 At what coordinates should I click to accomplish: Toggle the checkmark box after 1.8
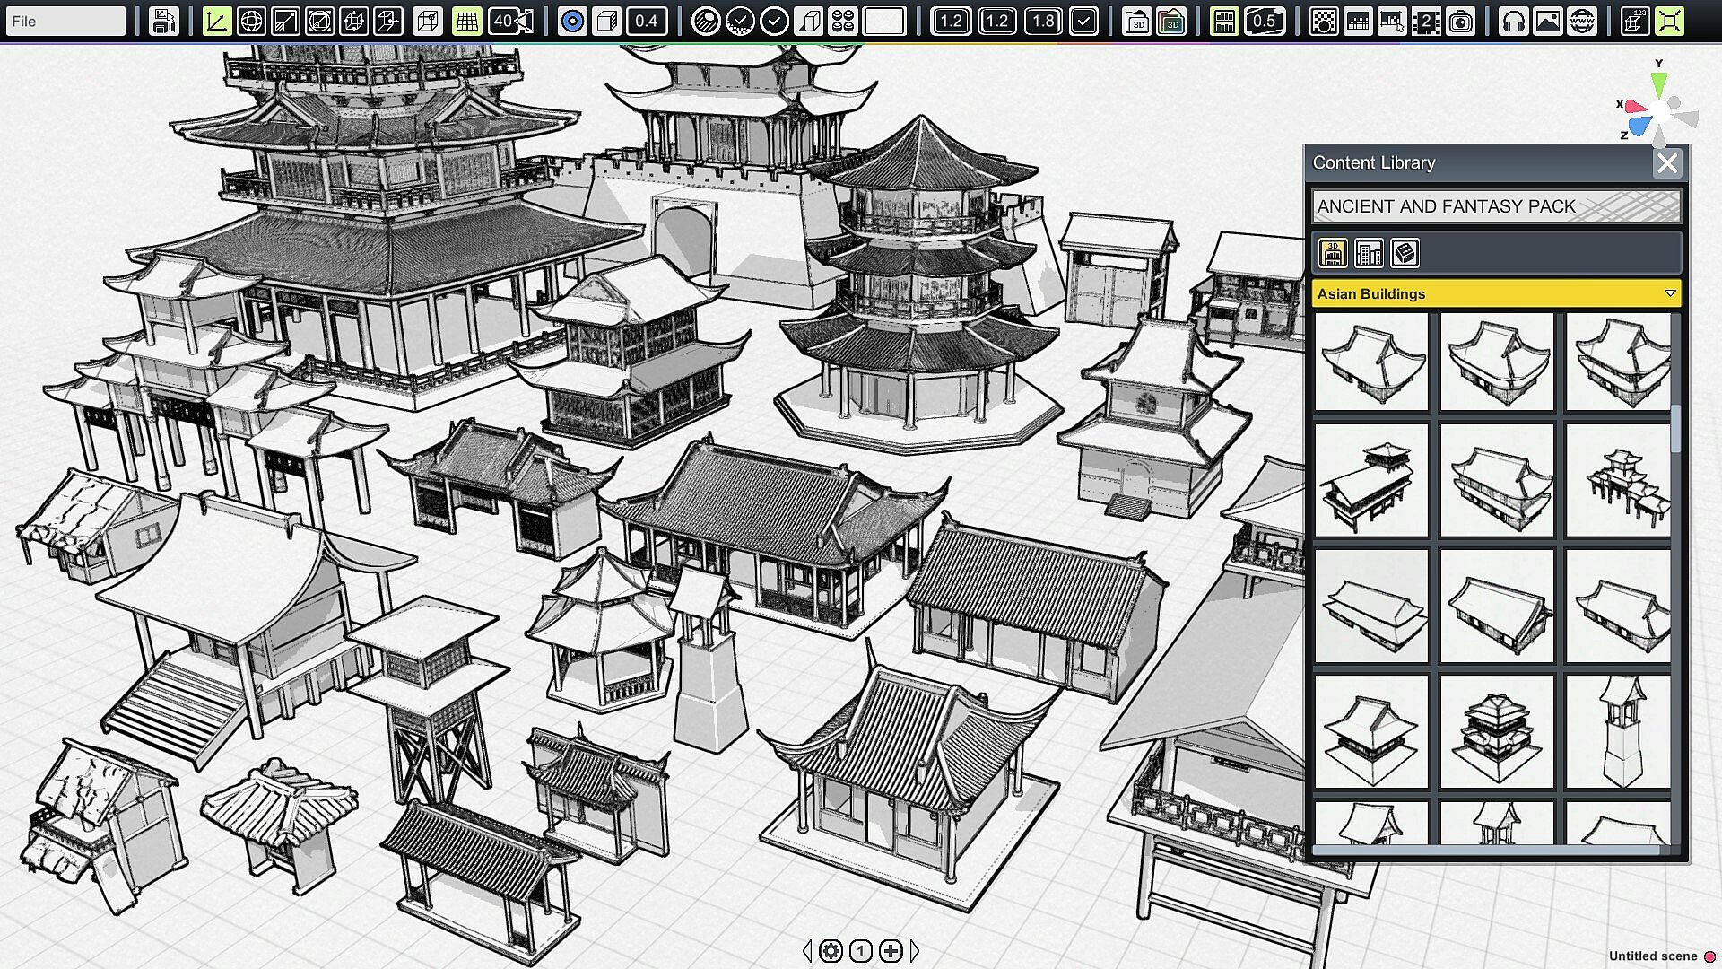(1083, 21)
